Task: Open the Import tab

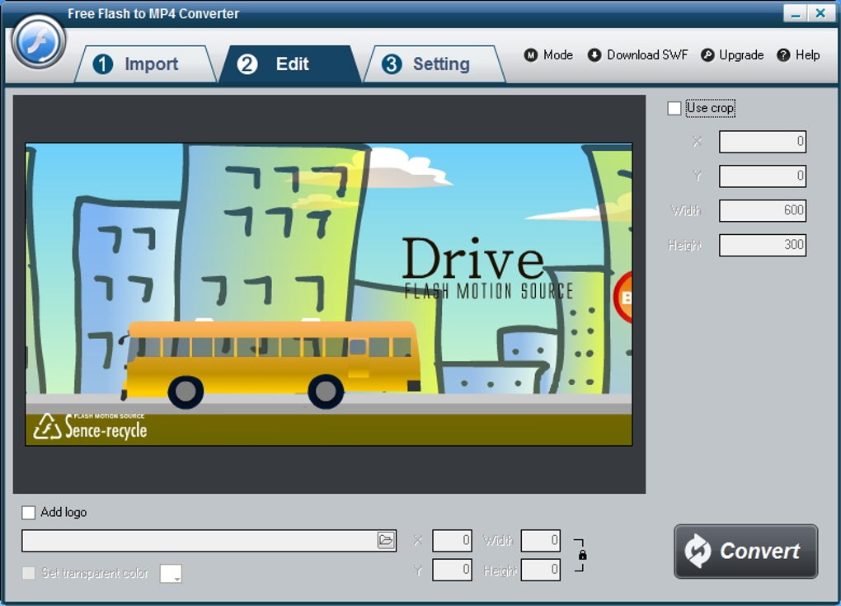Action: (145, 64)
